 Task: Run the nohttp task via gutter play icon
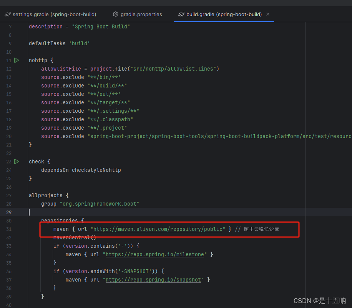coord(17,60)
